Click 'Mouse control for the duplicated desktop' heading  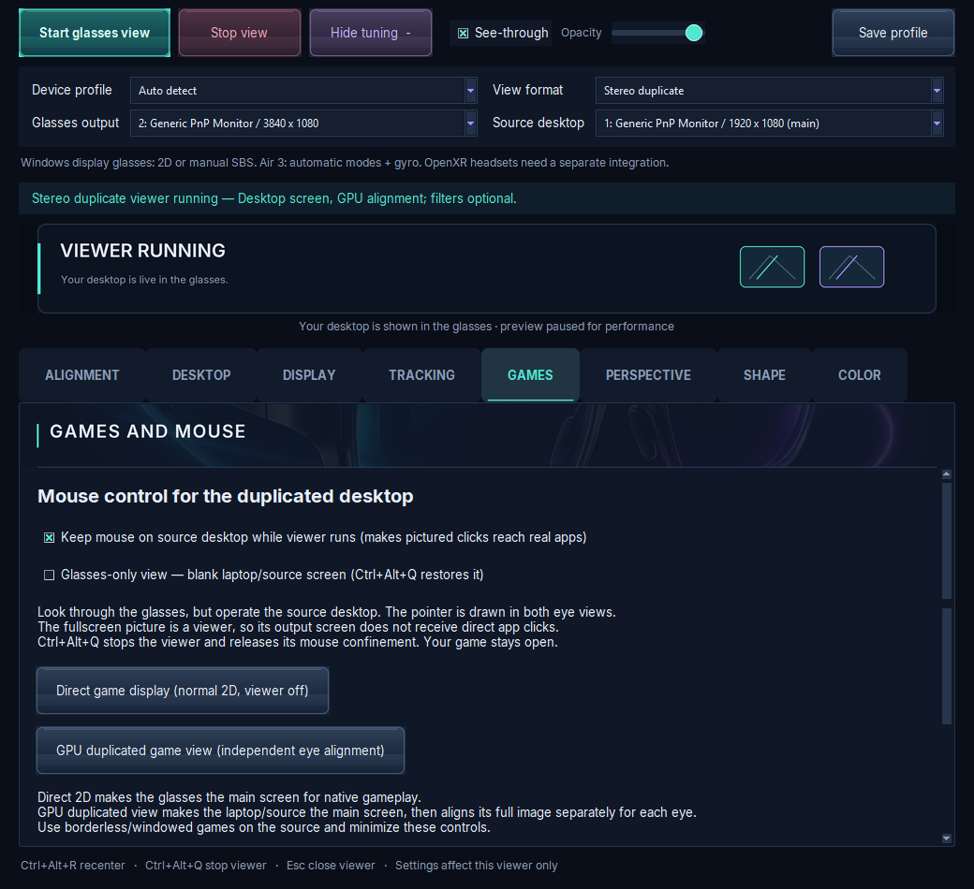[226, 497]
